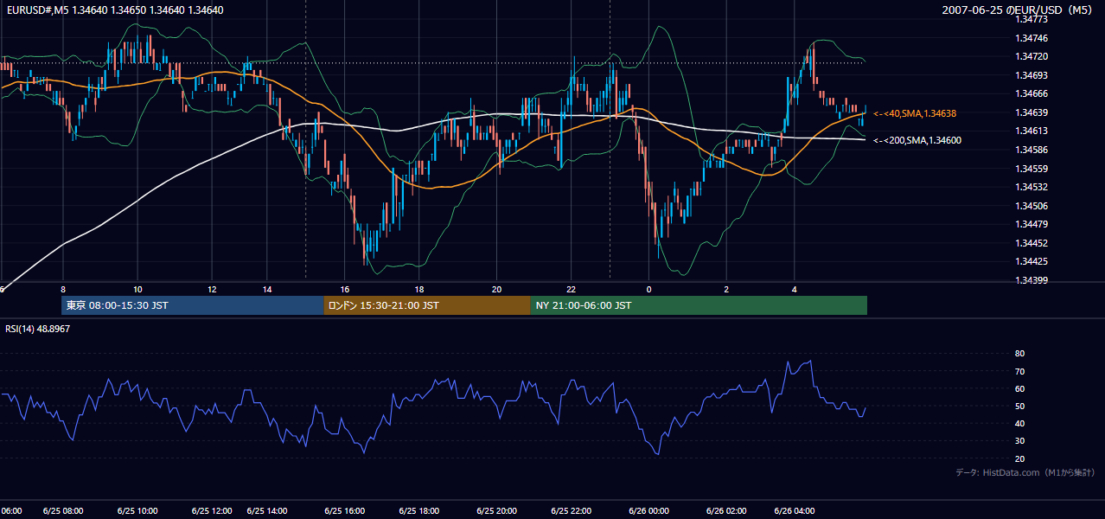
Task: Click the 6/25 18:00 time axis label
Action: click(418, 511)
